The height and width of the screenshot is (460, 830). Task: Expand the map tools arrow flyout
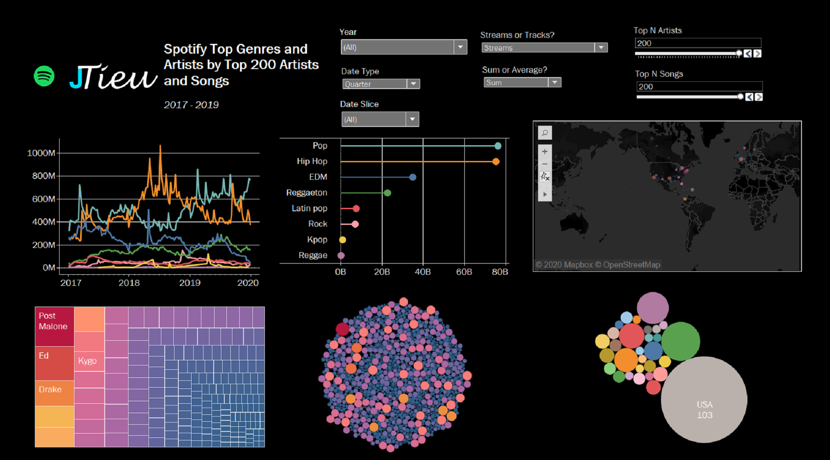pyautogui.click(x=545, y=194)
